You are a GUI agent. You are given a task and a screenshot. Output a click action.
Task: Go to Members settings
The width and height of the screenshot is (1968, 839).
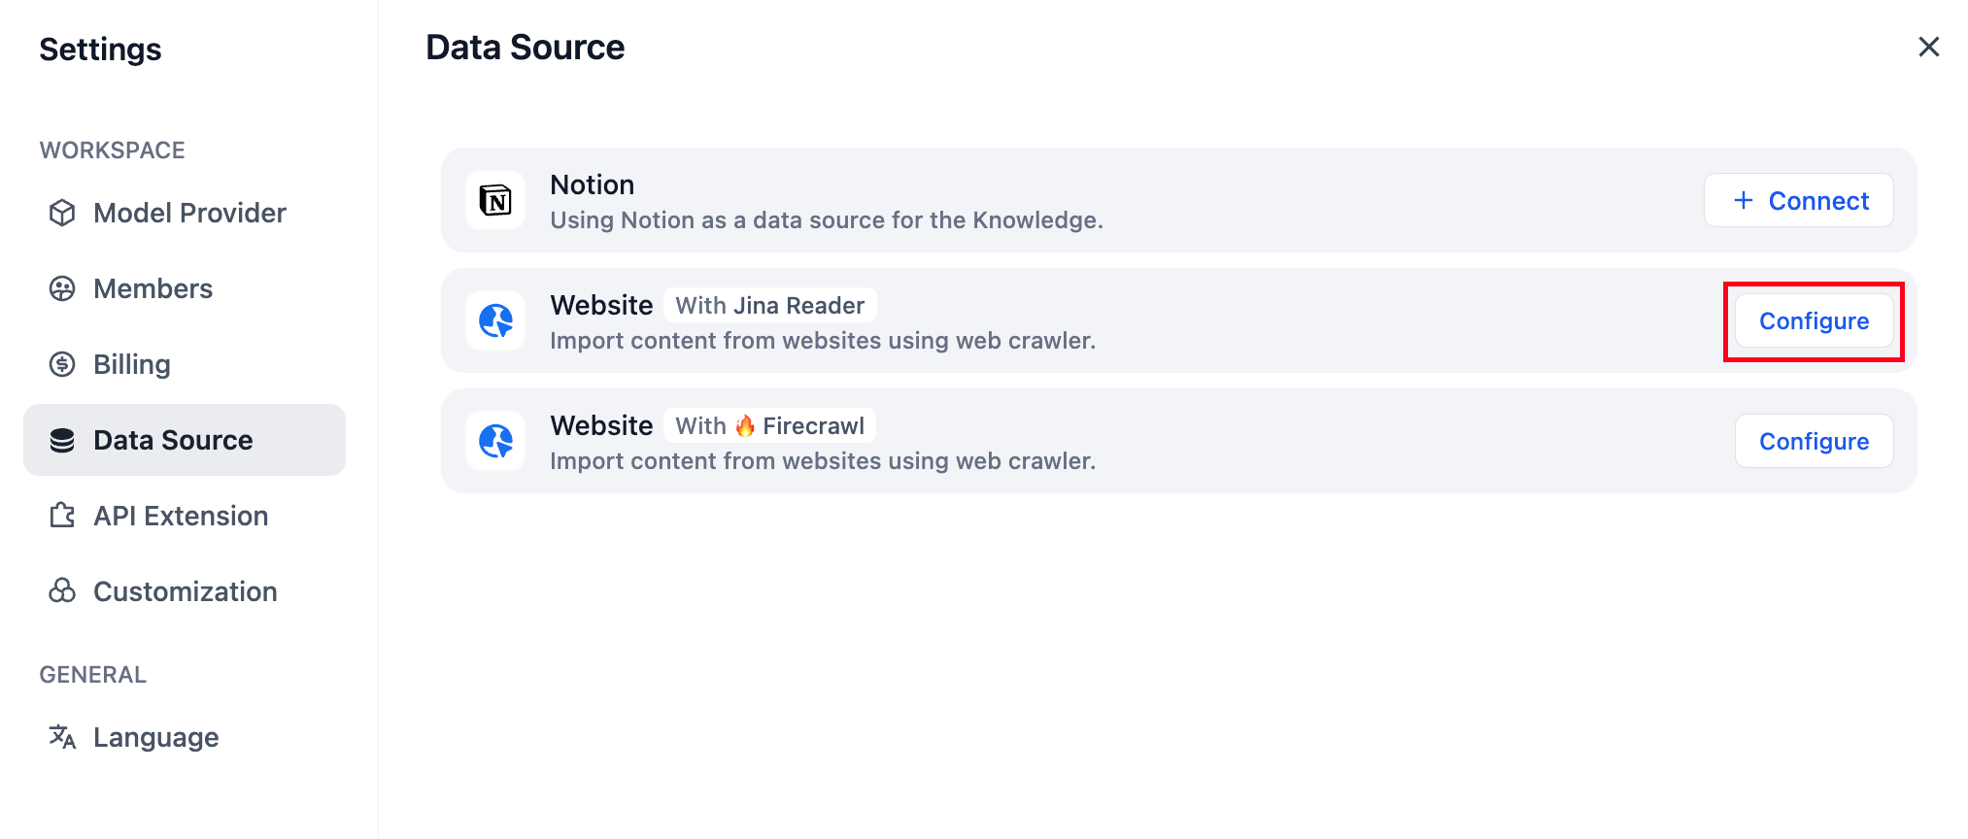coord(153,288)
